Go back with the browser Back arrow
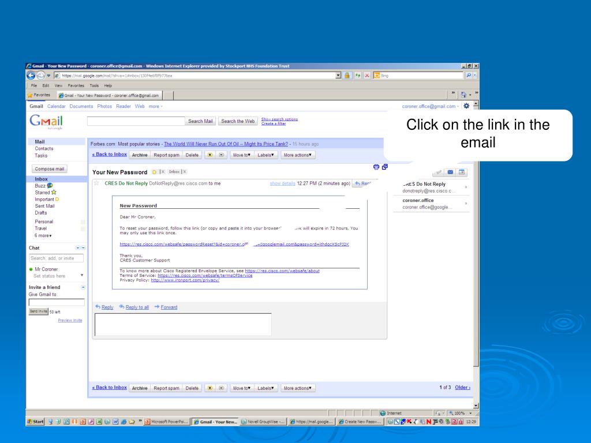 pos(31,76)
